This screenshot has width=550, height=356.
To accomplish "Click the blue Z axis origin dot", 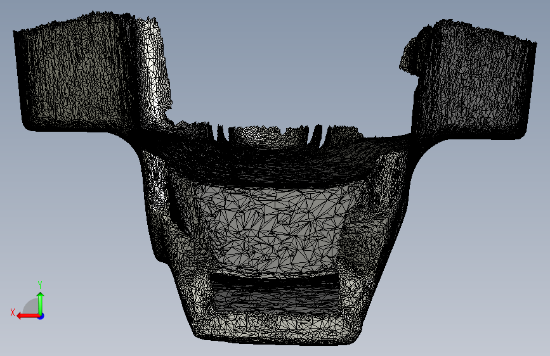I will (41, 316).
